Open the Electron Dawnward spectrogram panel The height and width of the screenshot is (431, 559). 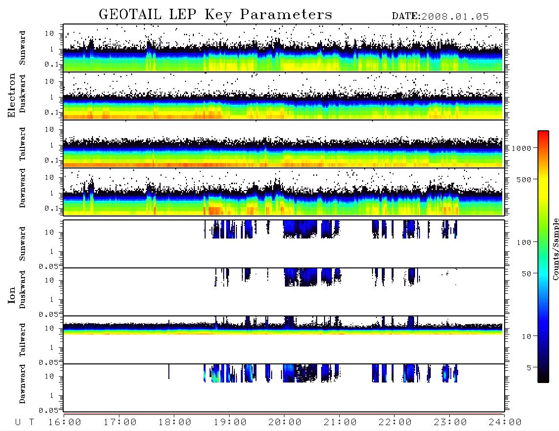point(284,192)
